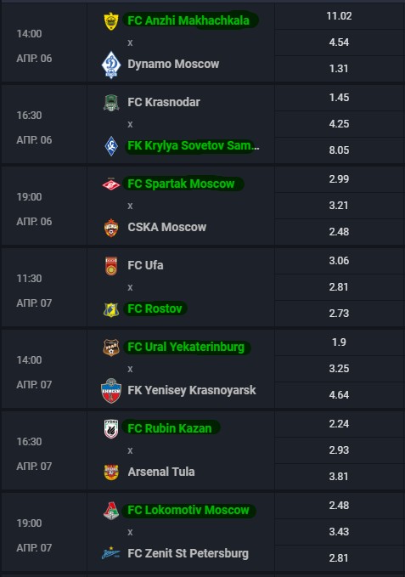Choose 2.73 odds for FC Rostov
The width and height of the screenshot is (405, 577).
340,314
